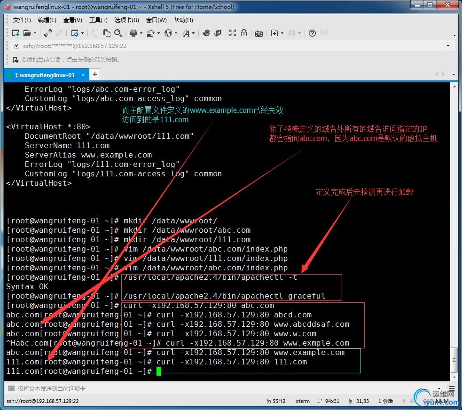Click the Lock screen padlock icon
462x410 pixels.
click(244, 33)
